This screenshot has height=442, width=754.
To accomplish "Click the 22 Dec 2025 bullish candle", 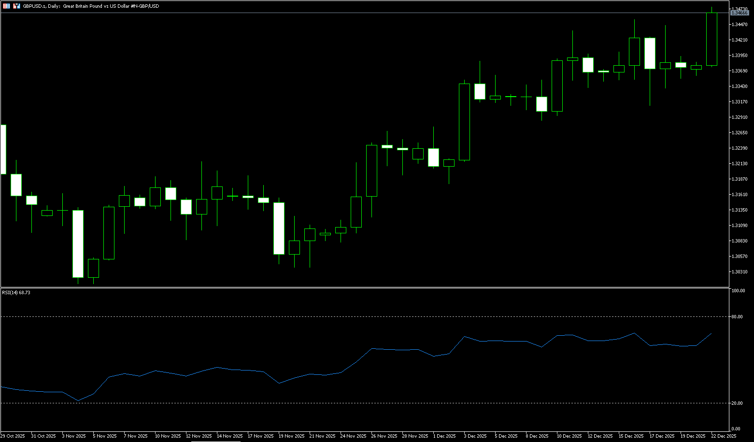I will (711, 39).
